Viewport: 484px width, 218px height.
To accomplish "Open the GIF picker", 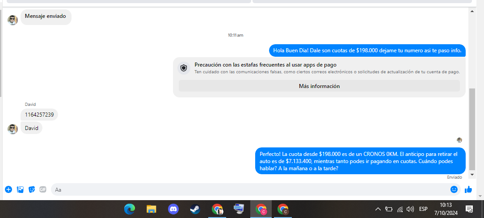I will tap(43, 189).
